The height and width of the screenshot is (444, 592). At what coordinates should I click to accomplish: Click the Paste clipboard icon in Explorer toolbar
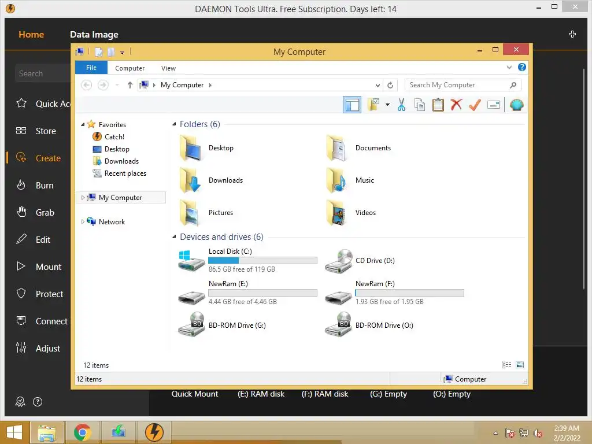(438, 105)
